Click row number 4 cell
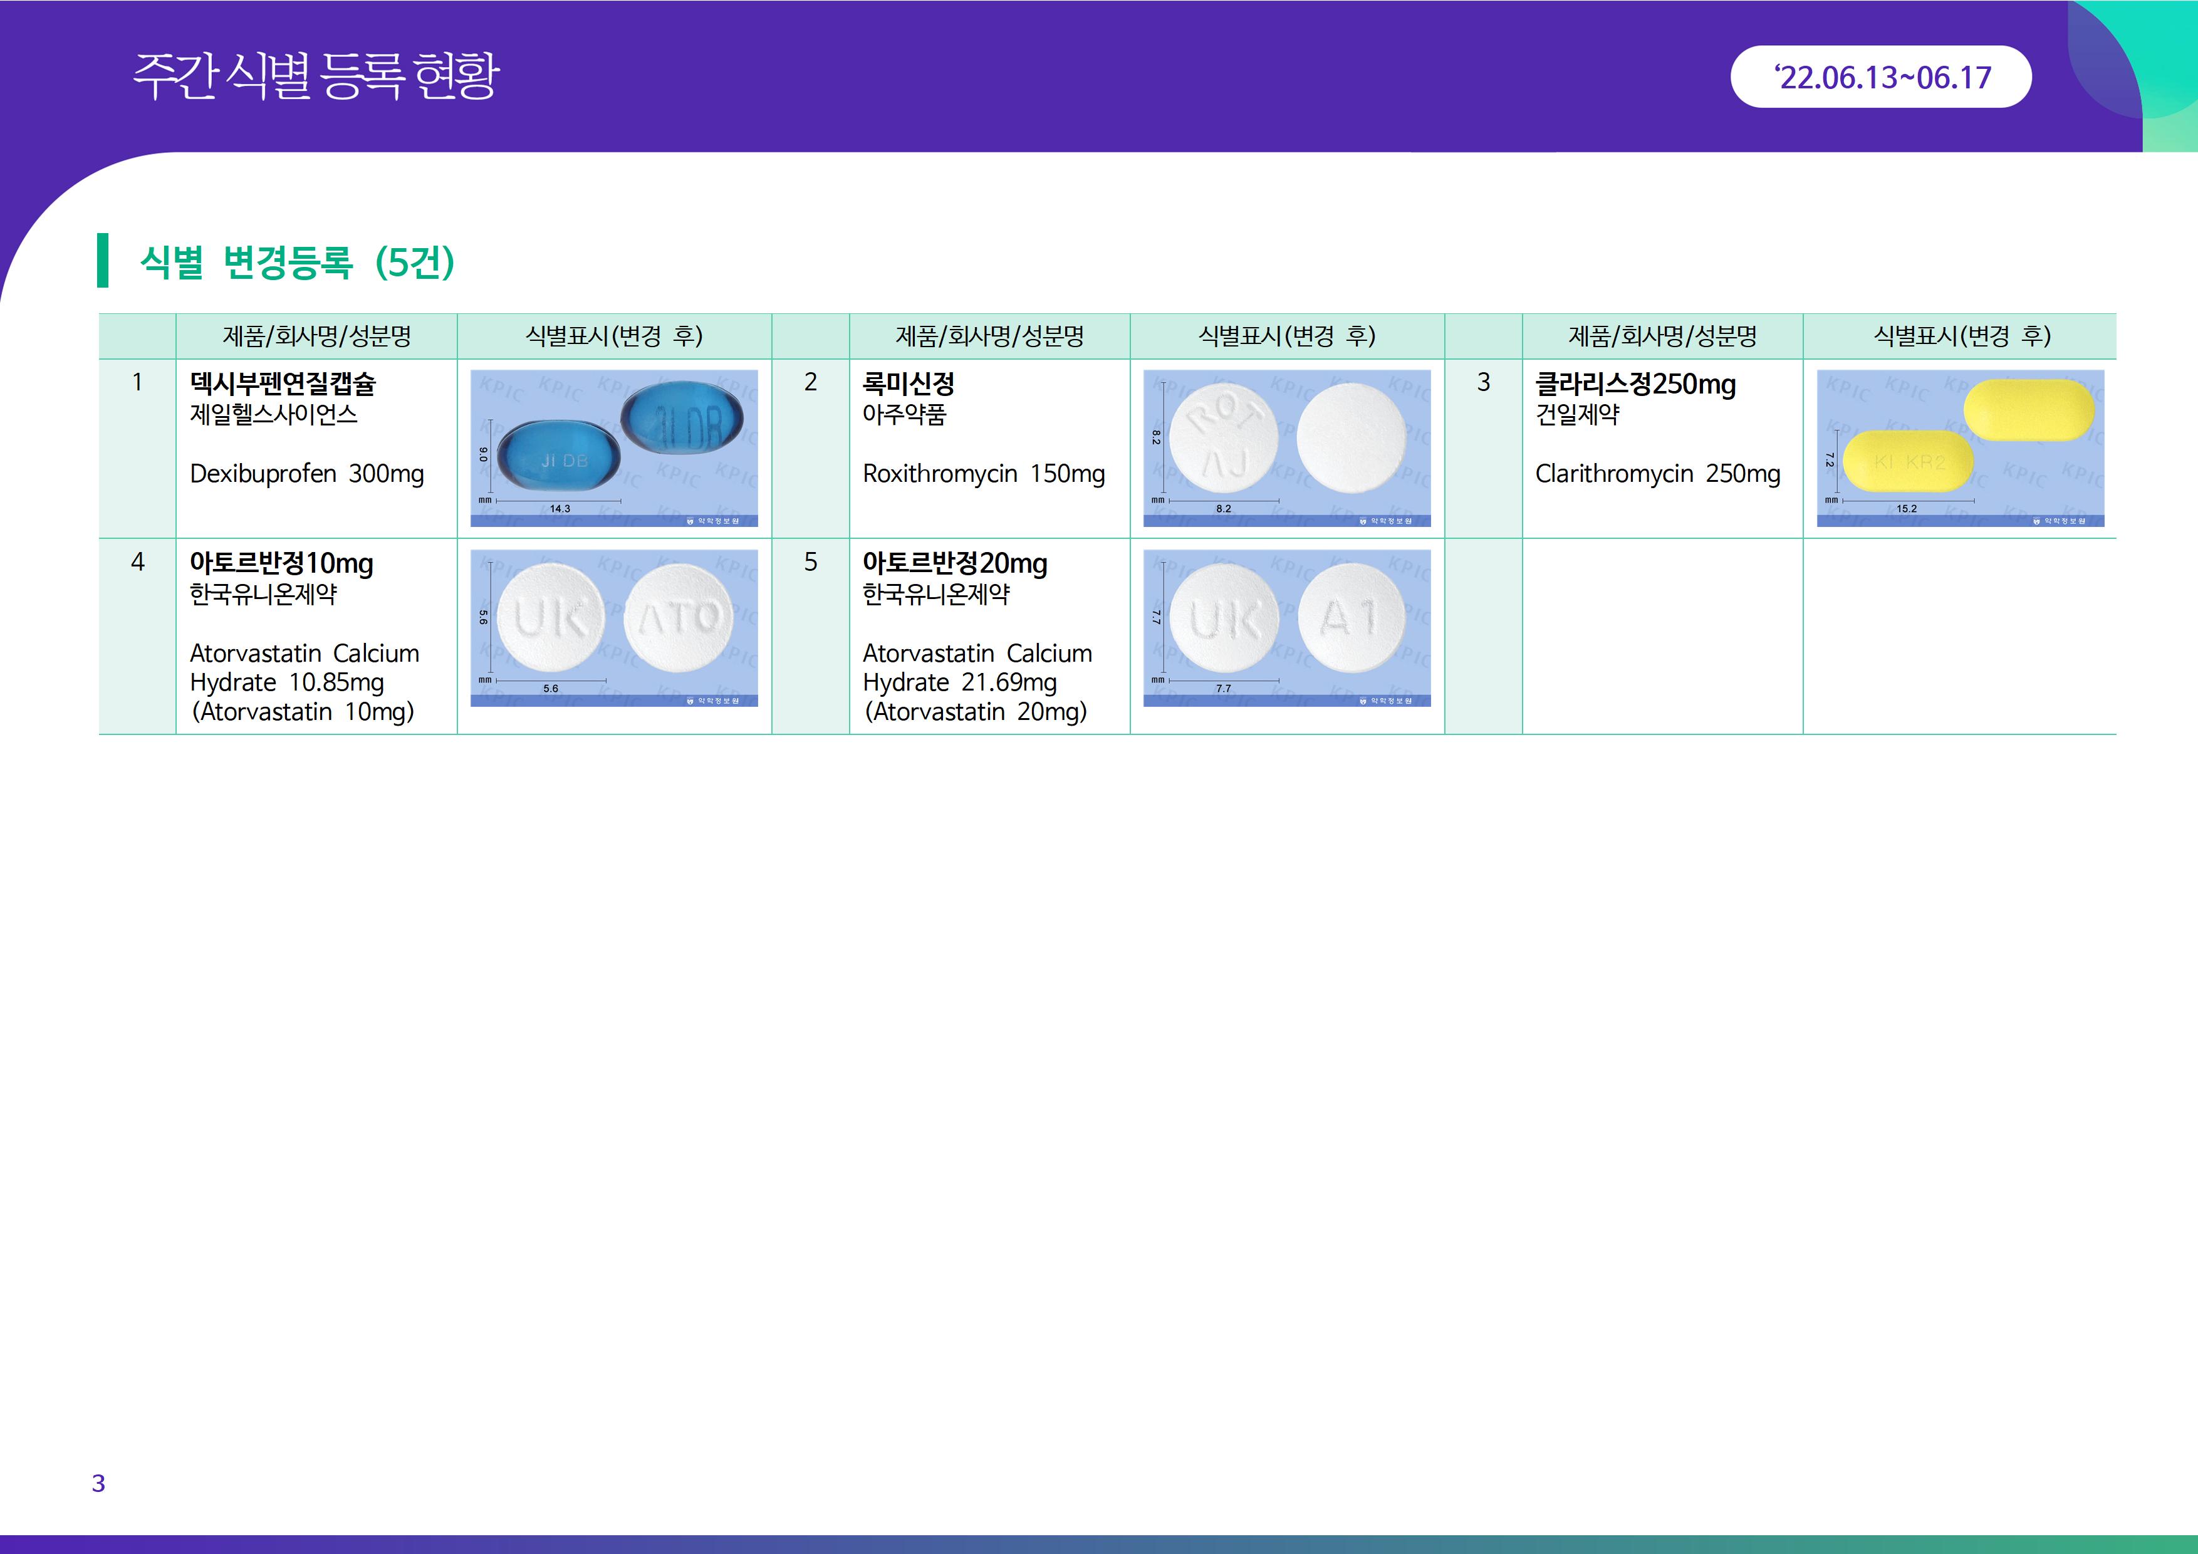Image resolution: width=2198 pixels, height=1554 pixels. pyautogui.click(x=137, y=563)
